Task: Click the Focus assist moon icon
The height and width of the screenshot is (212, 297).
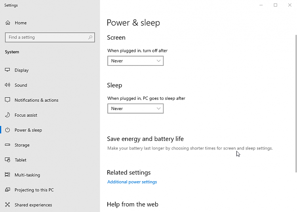Action: click(8, 115)
